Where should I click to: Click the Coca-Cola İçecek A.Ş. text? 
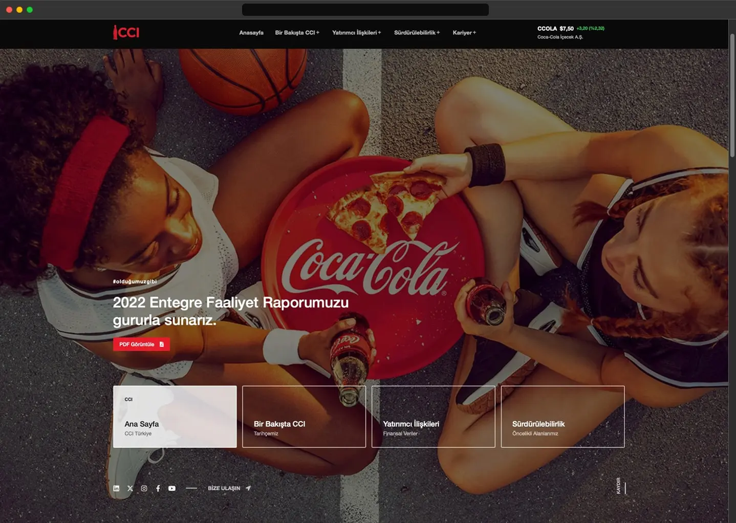tap(560, 37)
